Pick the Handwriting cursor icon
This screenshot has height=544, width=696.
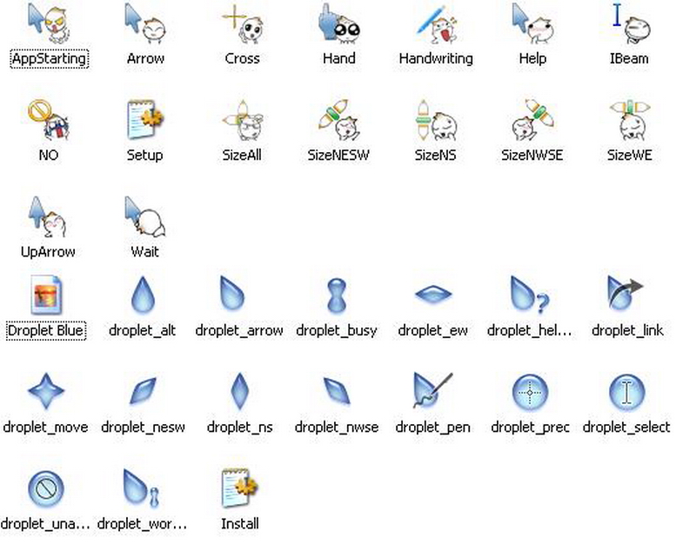click(437, 23)
